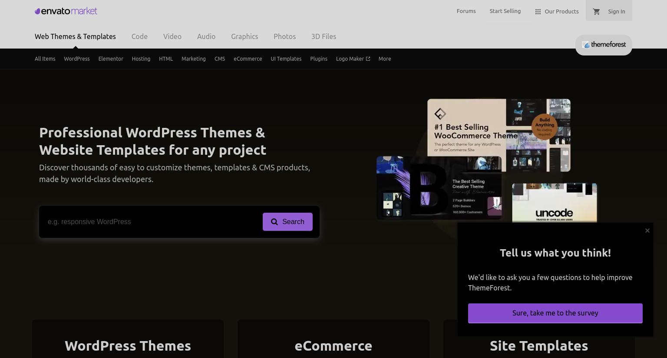The height and width of the screenshot is (358, 667).
Task: Expand the More category menu
Action: (385, 59)
